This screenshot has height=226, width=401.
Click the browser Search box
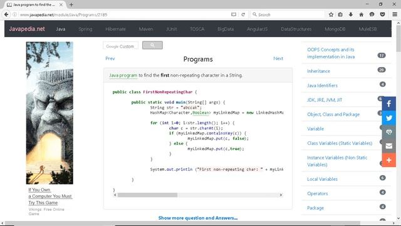click(x=287, y=14)
